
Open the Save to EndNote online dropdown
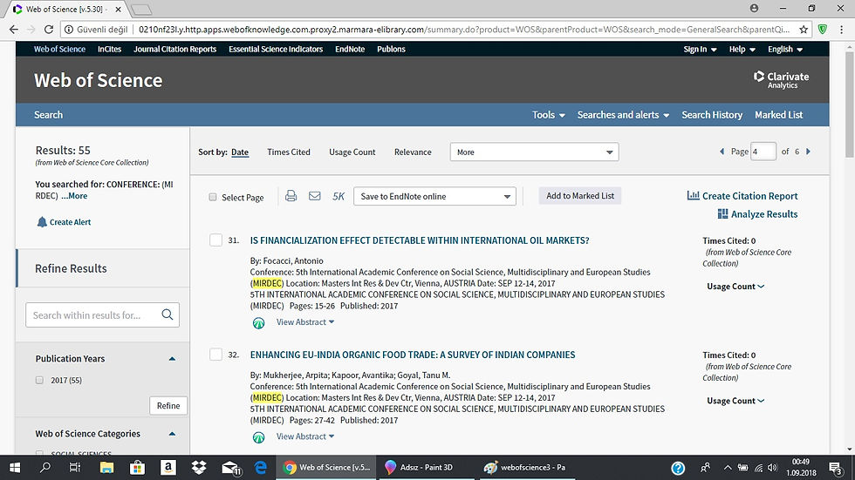pos(434,197)
